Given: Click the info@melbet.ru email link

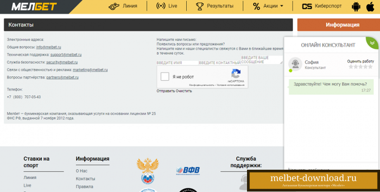Looking at the screenshot, I should tap(49, 47).
